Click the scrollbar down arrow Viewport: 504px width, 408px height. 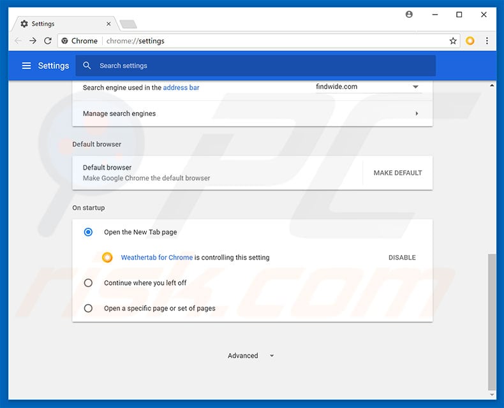click(492, 395)
